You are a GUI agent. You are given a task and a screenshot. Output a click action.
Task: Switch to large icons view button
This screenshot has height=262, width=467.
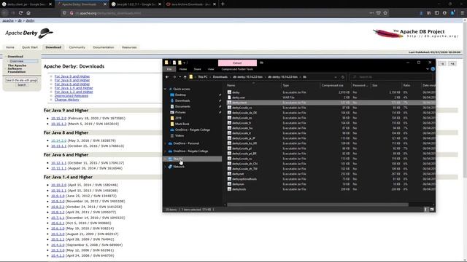(431, 210)
